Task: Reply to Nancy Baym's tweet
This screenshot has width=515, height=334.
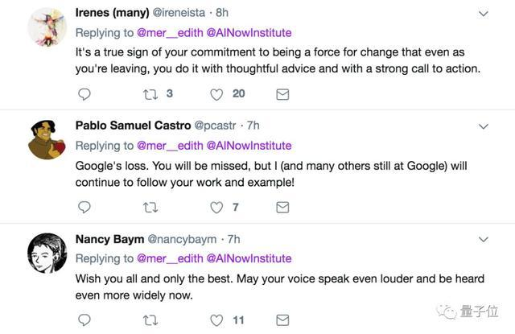Action: click(x=84, y=320)
